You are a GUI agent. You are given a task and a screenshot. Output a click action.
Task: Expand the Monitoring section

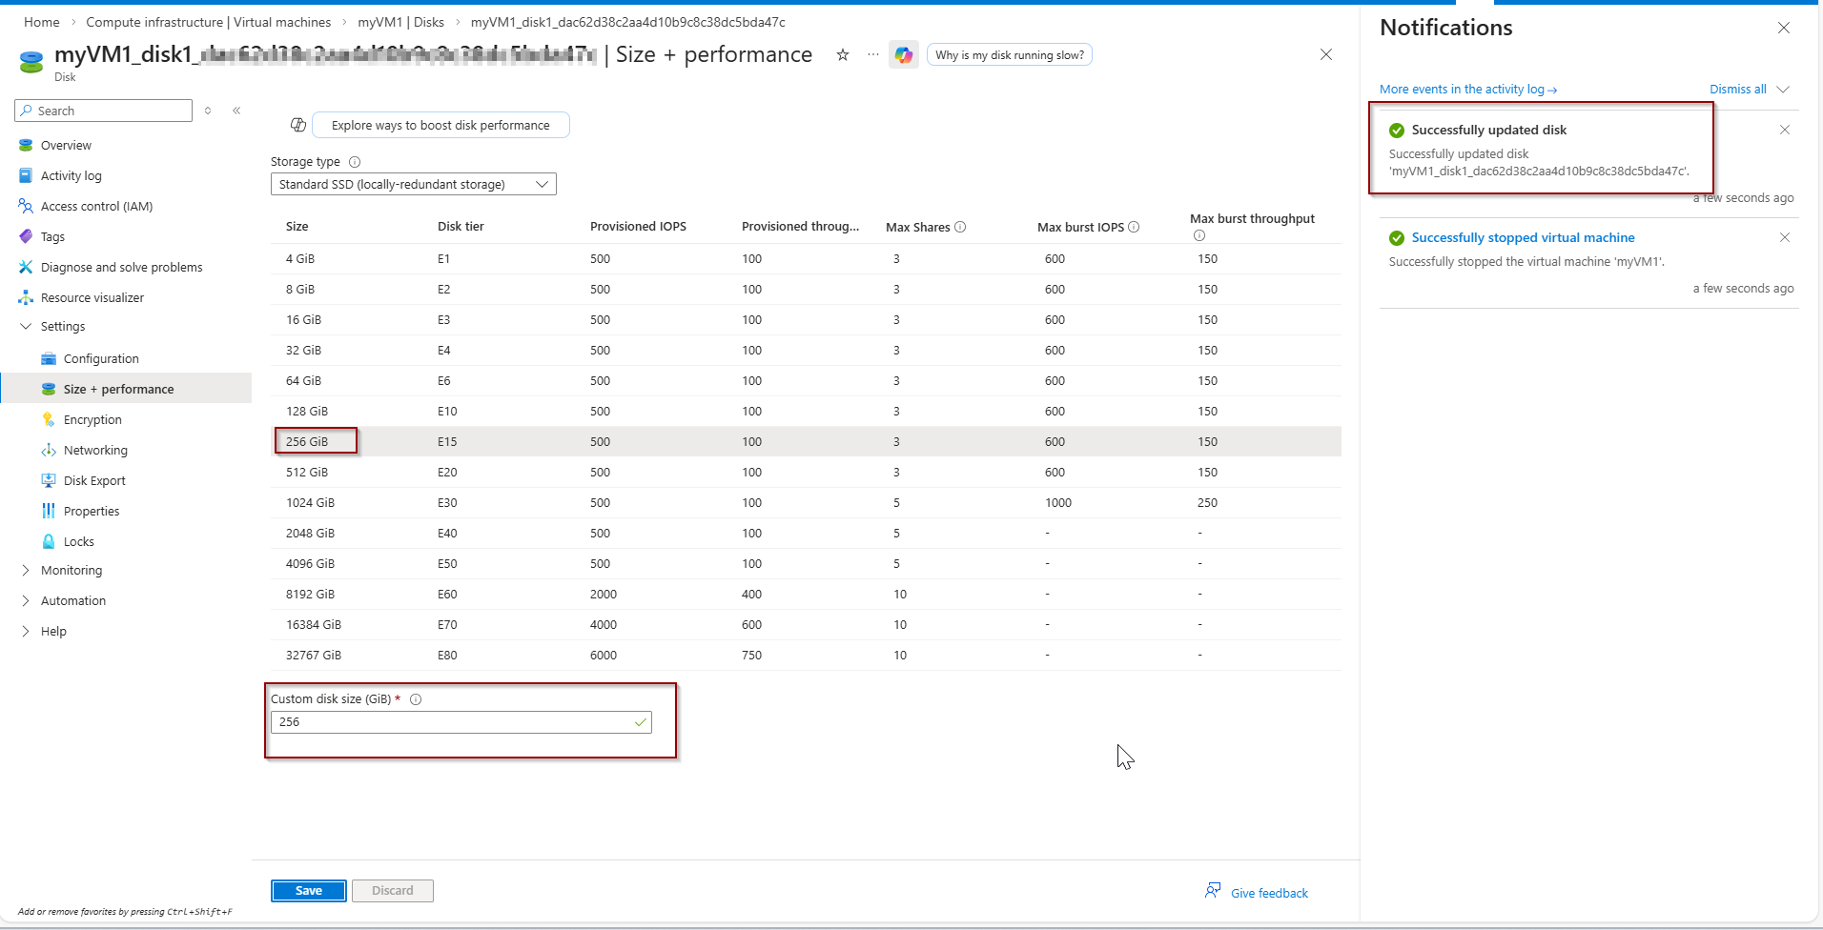26,571
